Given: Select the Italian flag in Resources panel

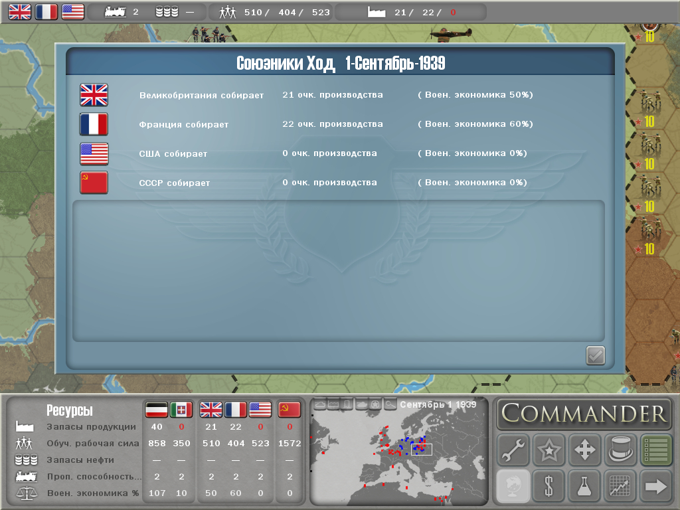Looking at the screenshot, I should click(181, 410).
